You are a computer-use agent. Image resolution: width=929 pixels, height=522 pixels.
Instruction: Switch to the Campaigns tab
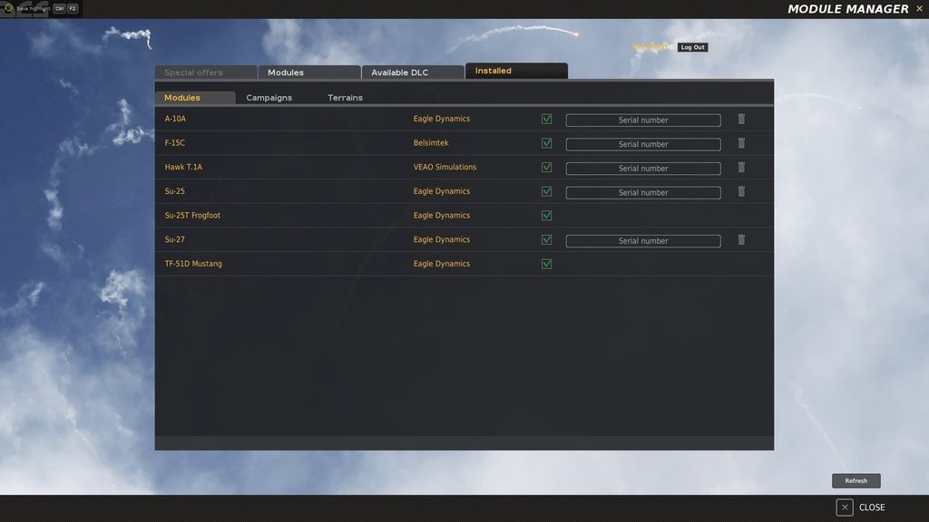tap(269, 96)
